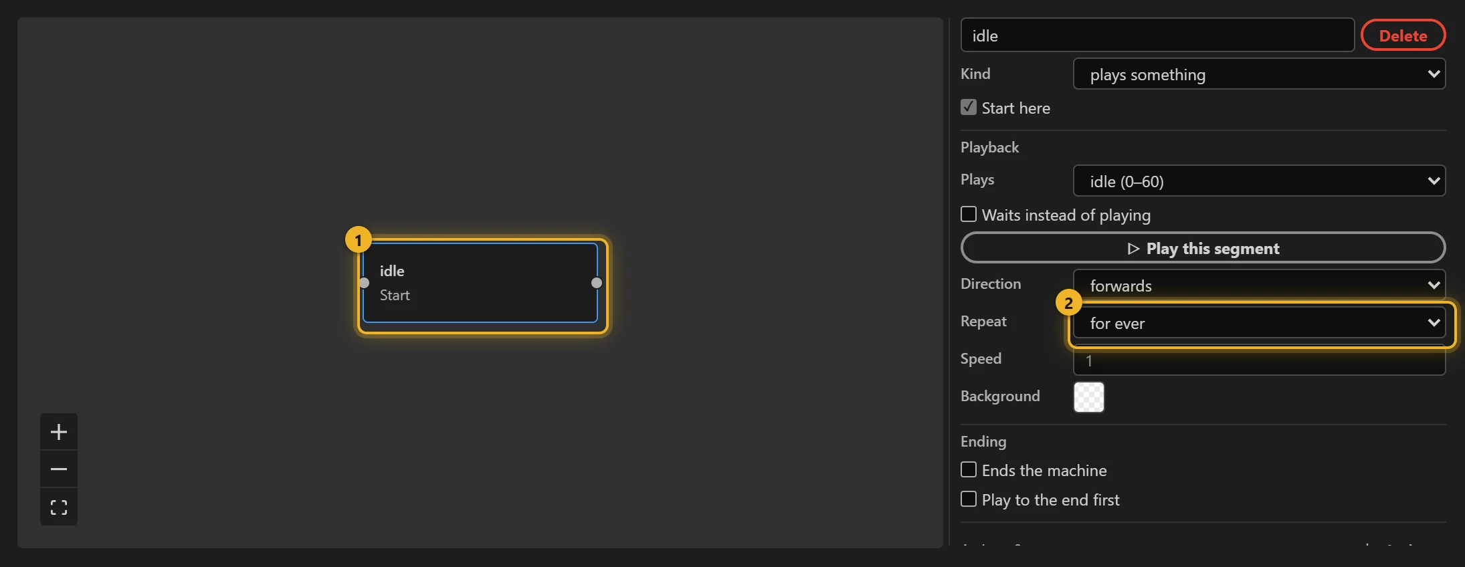Check Ends the machine option
This screenshot has width=1465, height=567.
(x=969, y=469)
